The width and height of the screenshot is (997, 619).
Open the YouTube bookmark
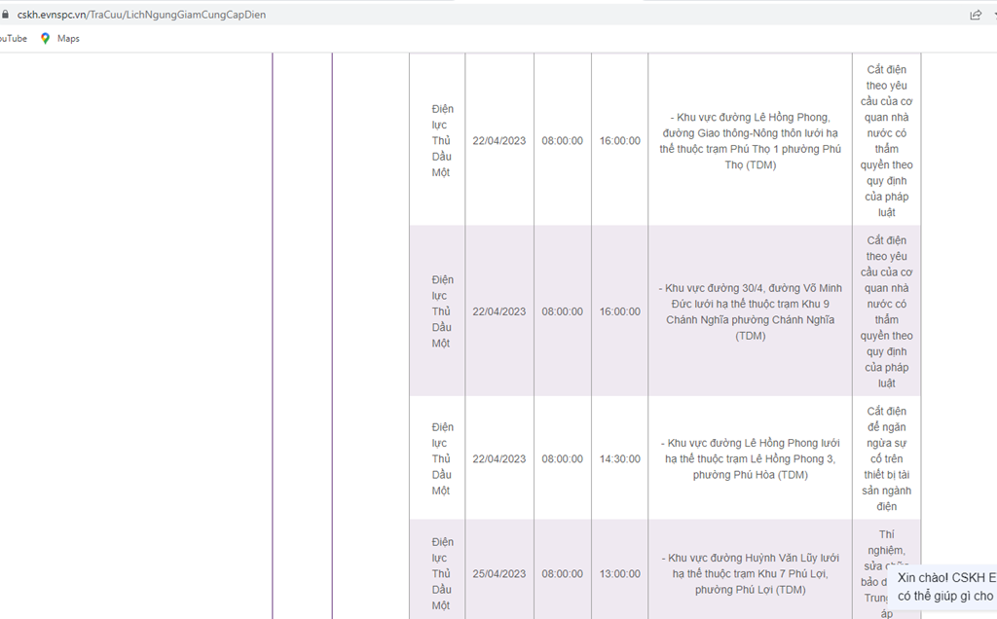click(x=12, y=38)
